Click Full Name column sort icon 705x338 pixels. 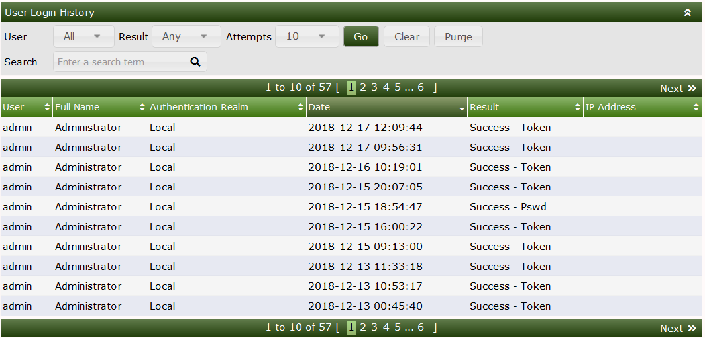click(142, 107)
